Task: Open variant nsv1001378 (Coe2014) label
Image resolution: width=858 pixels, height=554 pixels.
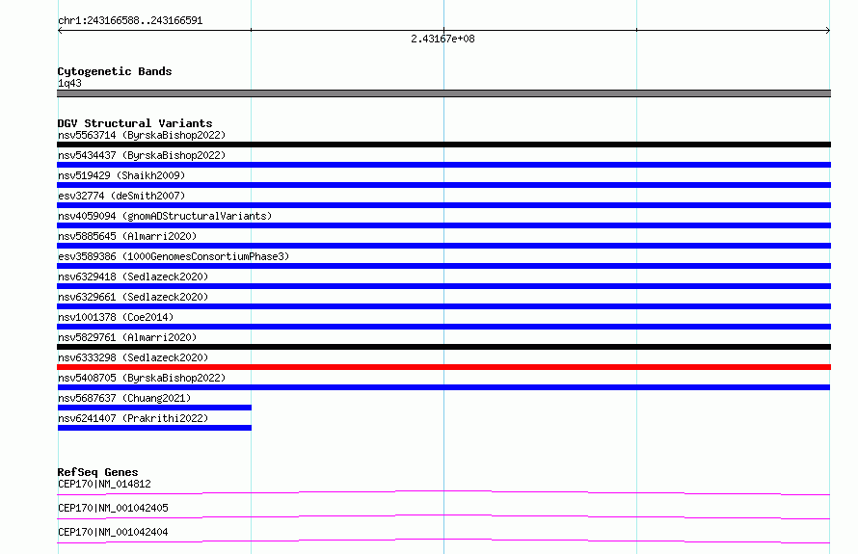Action: tap(116, 317)
